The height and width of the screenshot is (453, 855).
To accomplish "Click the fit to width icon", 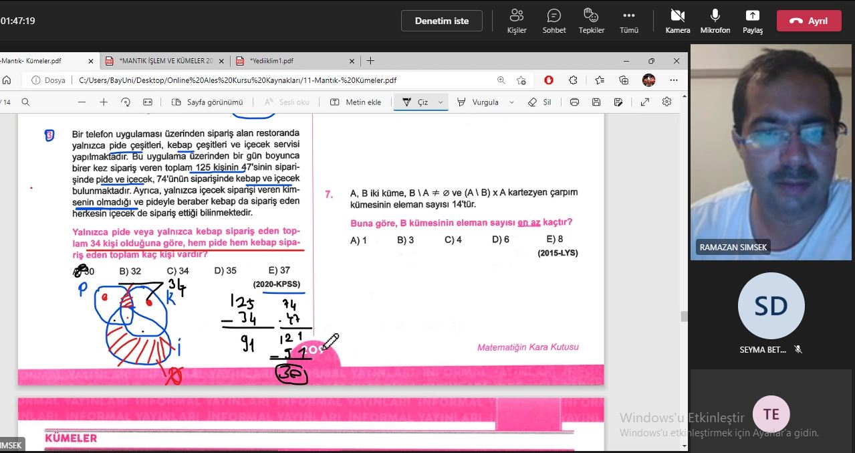I will pyautogui.click(x=148, y=102).
